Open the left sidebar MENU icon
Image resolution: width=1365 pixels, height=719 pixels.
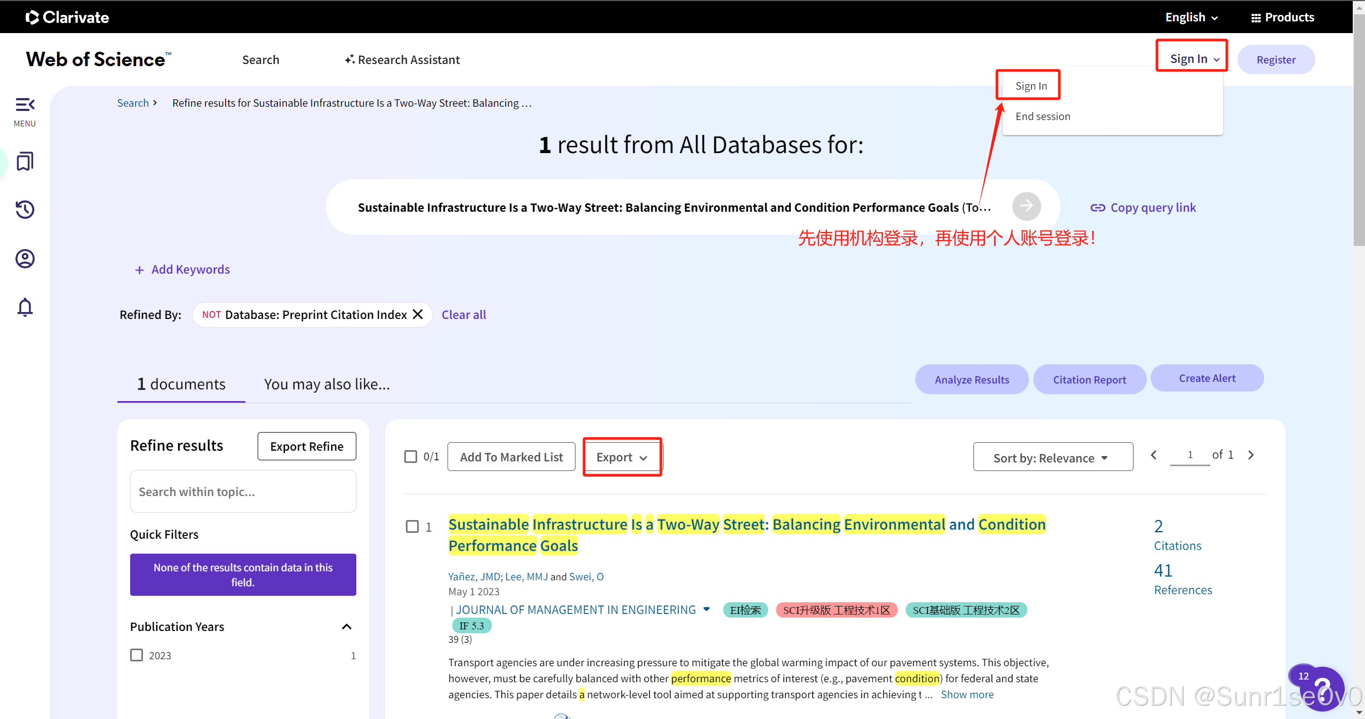coord(25,105)
